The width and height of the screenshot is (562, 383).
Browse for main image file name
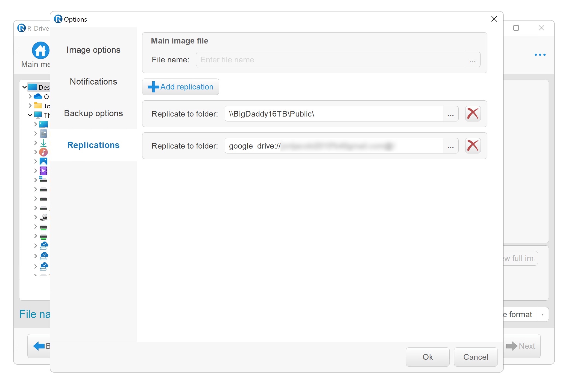point(473,60)
